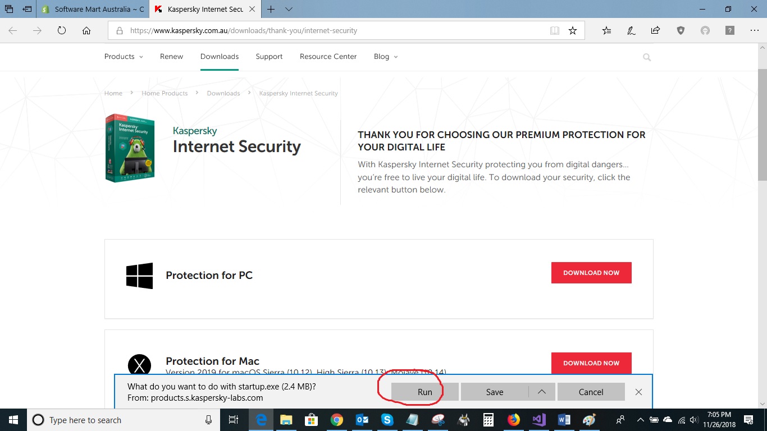Screen dimensions: 767x431
Task: Open Reading view from address bar
Action: (x=555, y=31)
